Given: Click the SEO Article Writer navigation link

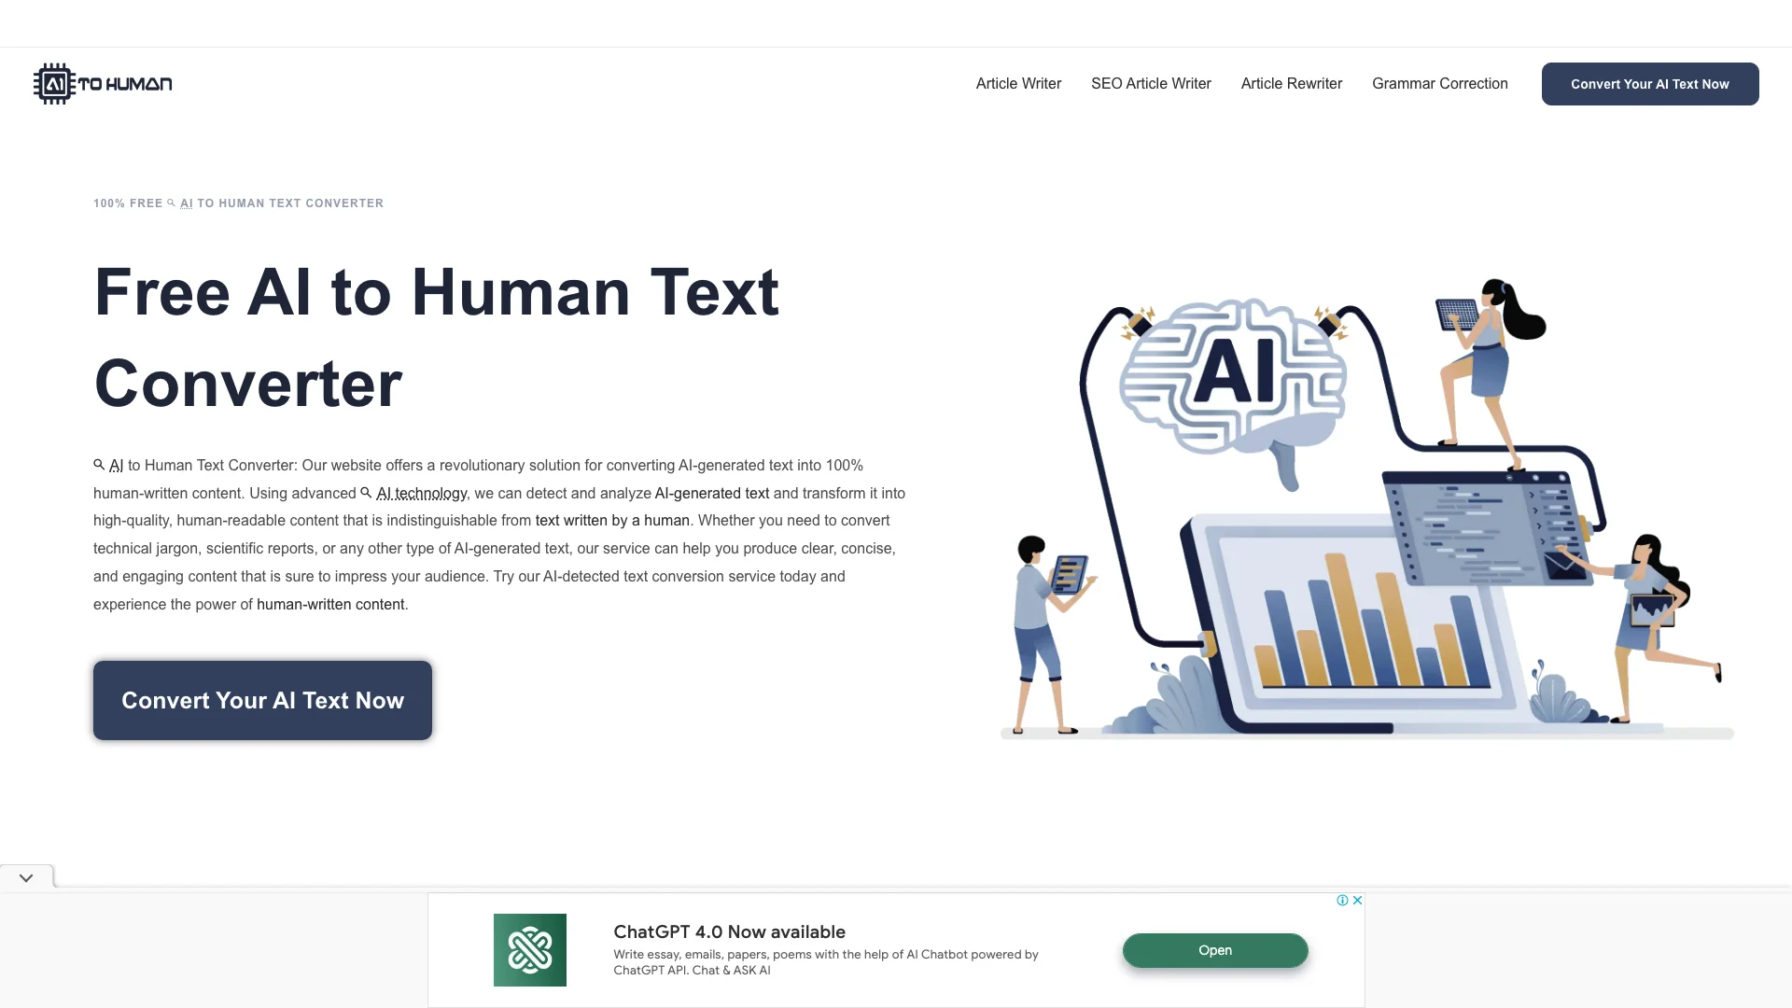Looking at the screenshot, I should click(1151, 84).
